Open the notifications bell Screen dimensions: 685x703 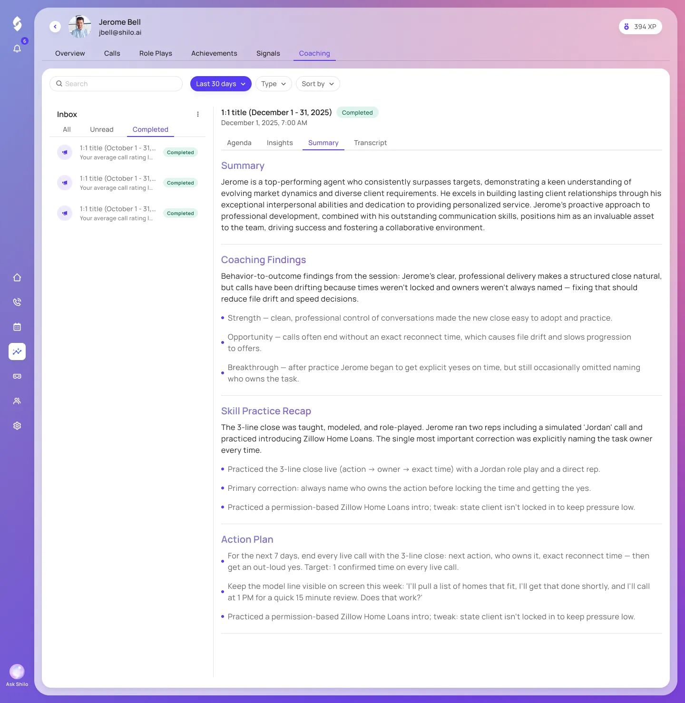17,49
